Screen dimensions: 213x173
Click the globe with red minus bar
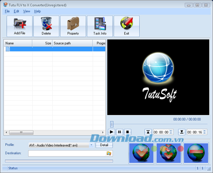click(196, 153)
